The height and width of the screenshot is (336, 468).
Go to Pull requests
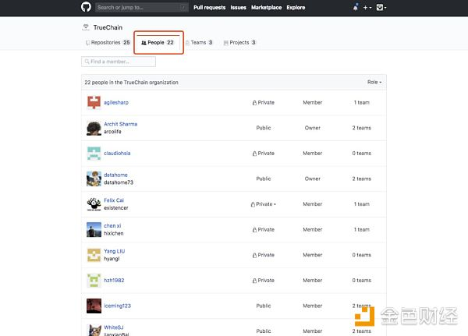click(x=210, y=8)
